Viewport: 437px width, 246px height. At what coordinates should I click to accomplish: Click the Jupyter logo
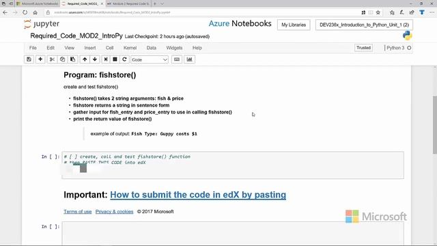pos(42,24)
